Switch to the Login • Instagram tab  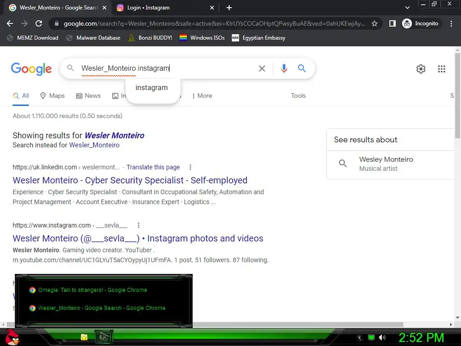(x=165, y=8)
